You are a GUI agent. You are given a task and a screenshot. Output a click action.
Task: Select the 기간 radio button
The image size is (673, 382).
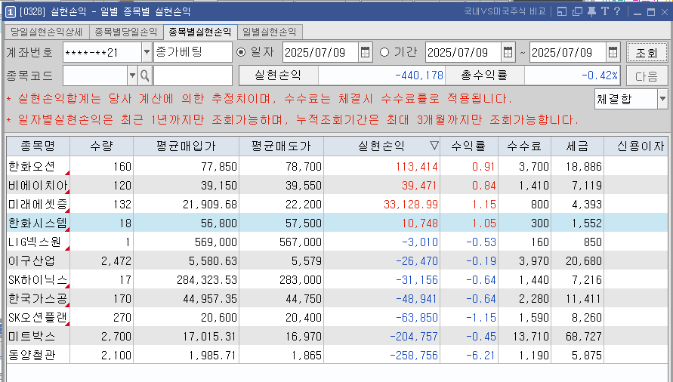[x=384, y=53]
